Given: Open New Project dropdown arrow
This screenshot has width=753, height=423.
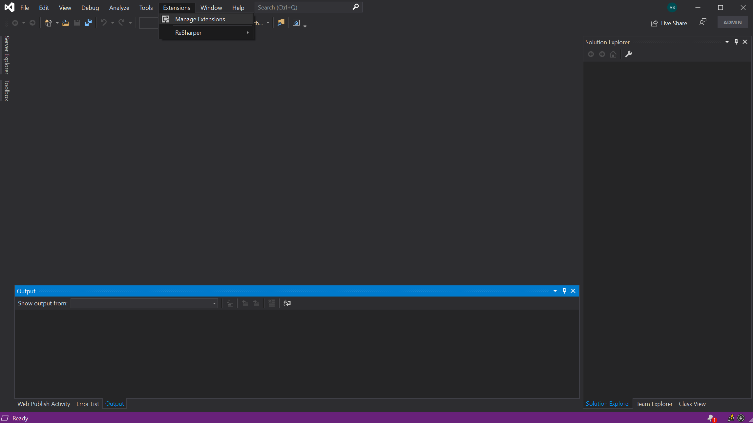Looking at the screenshot, I should click(x=57, y=23).
